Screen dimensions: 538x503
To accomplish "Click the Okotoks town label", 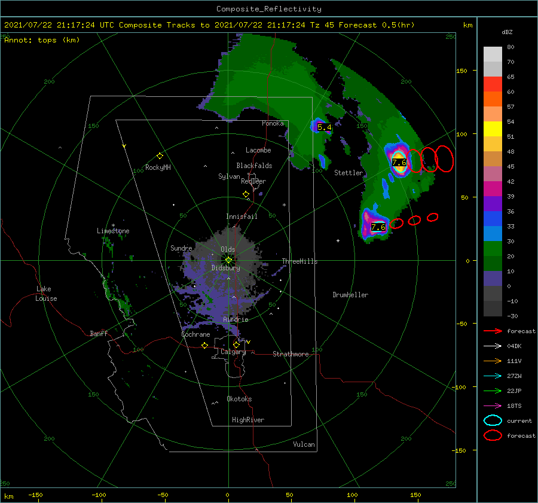I will click(239, 399).
